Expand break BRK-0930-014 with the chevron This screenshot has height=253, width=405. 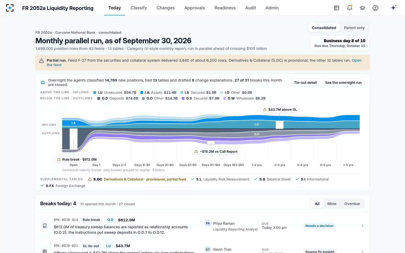pos(363,226)
